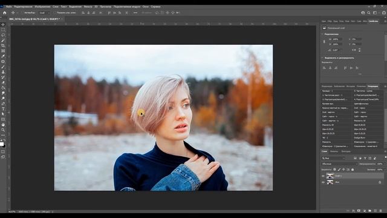Click the Слой 1 layer thumbnail
This screenshot has height=218, width=387.
pyautogui.click(x=330, y=176)
